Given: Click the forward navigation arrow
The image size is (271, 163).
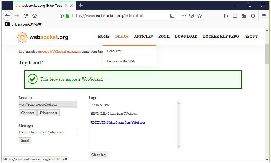Looking at the screenshot, I should pyautogui.click(x=17, y=16).
